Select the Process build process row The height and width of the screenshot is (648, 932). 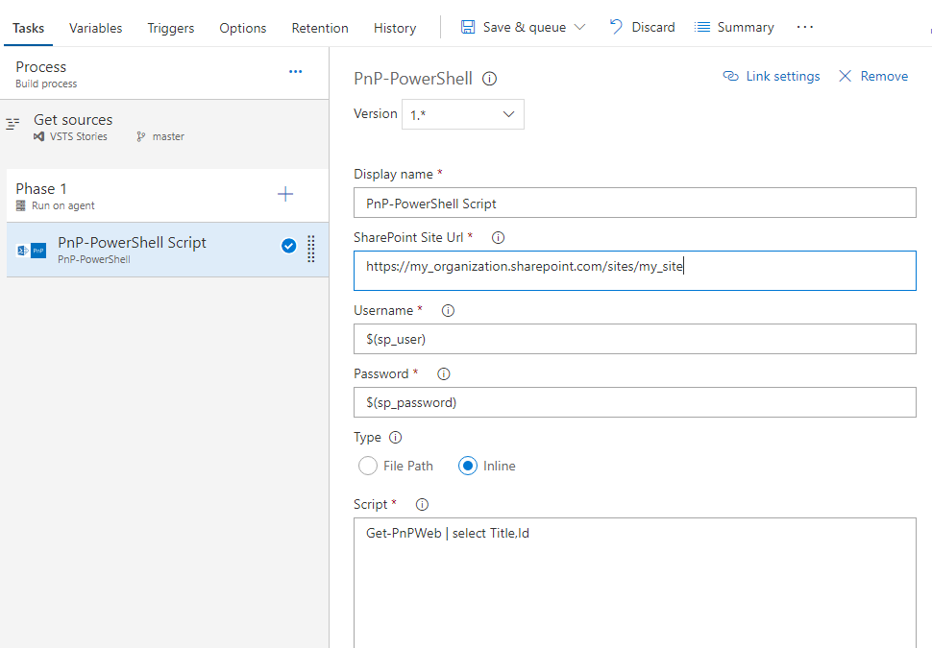click(164, 74)
